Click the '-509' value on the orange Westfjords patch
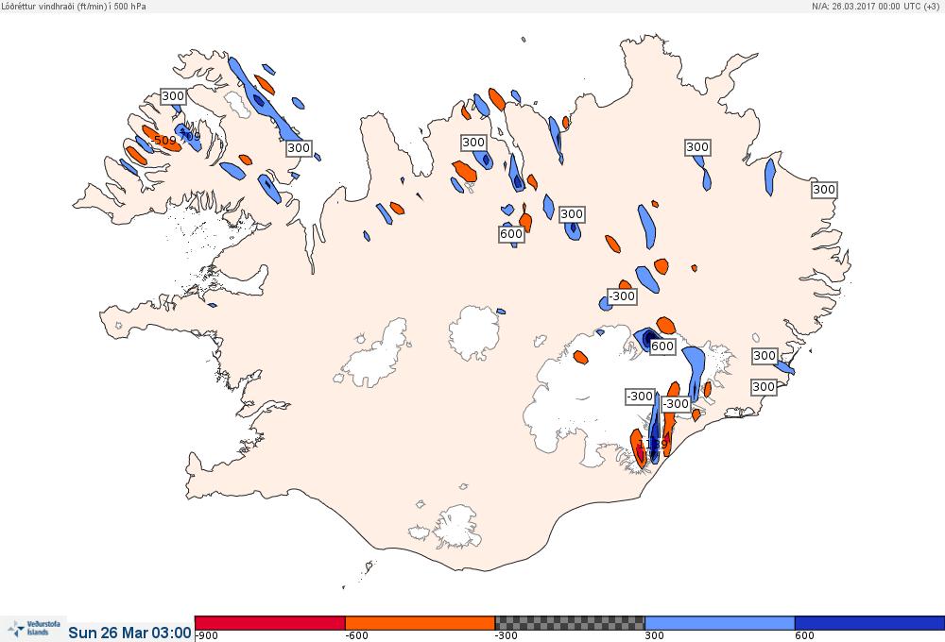This screenshot has height=642, width=945. (163, 141)
